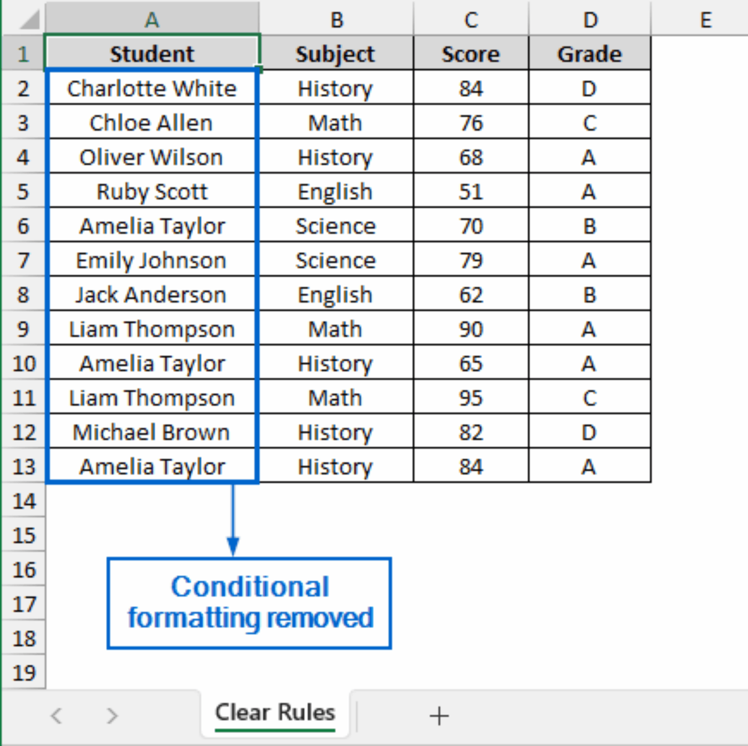This screenshot has width=748, height=746.
Task: Select the Subject header cell
Action: (x=335, y=53)
